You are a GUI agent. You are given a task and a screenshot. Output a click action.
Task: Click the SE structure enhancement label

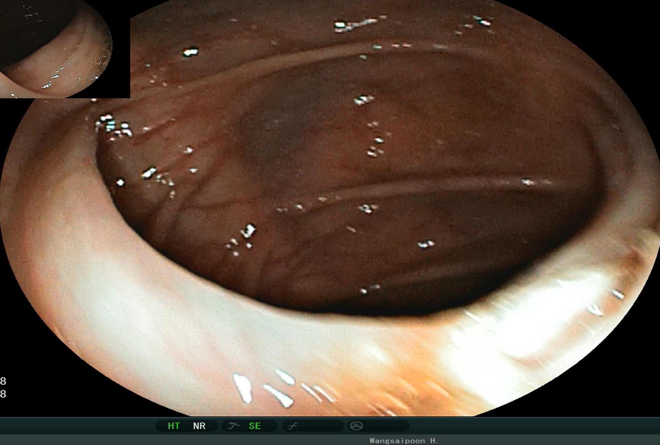click(255, 426)
